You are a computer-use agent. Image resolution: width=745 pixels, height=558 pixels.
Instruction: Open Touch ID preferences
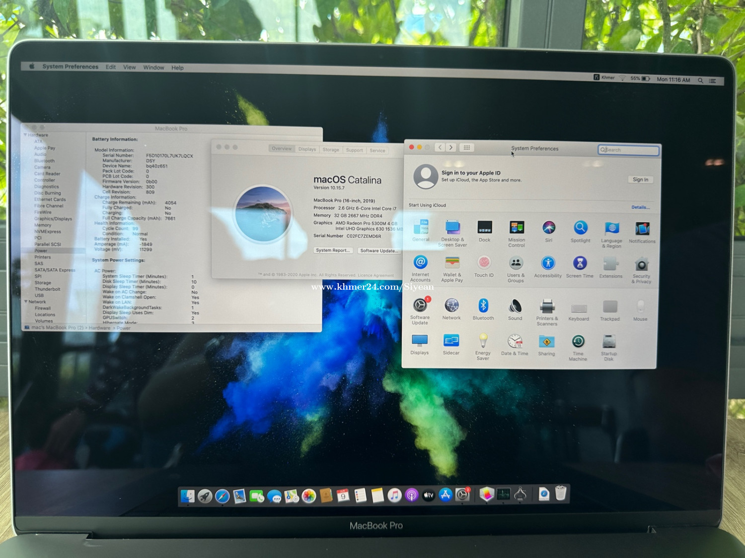484,266
